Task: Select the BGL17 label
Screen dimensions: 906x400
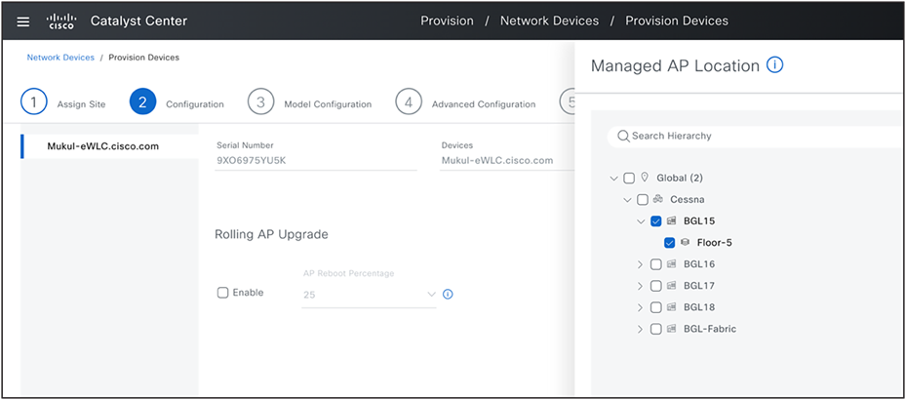Action: 699,286
